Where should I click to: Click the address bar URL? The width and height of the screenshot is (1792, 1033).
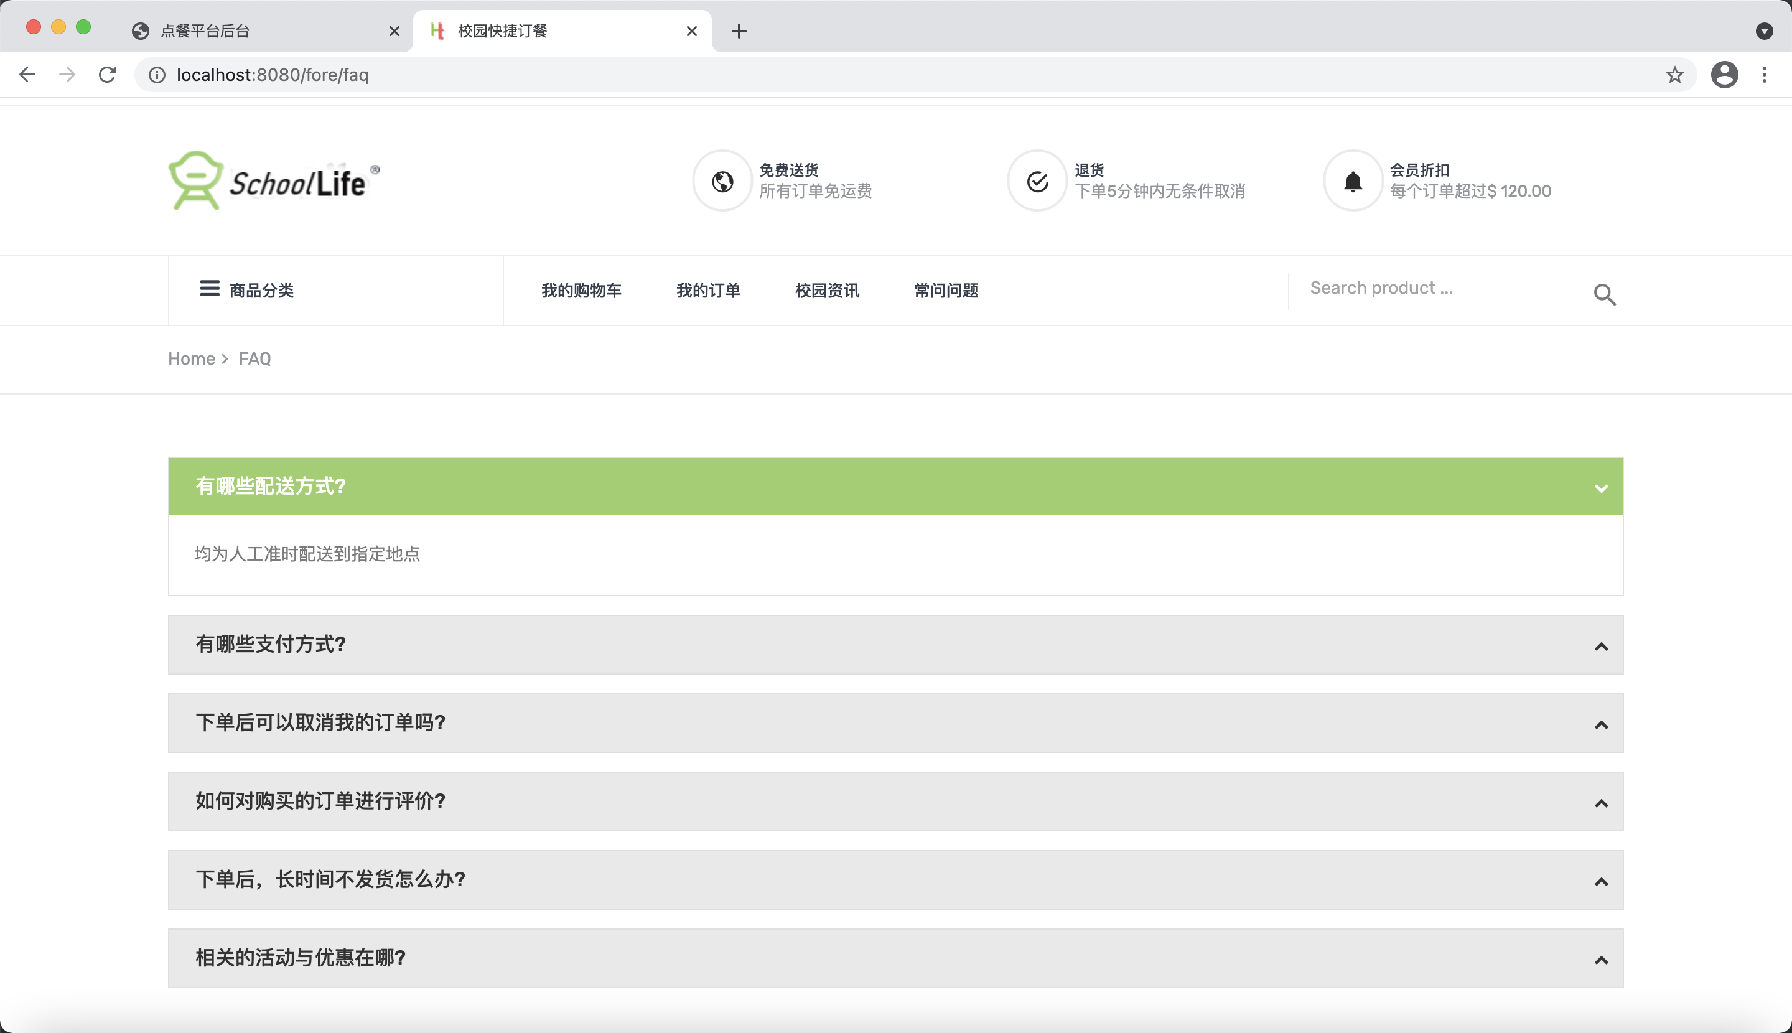pos(273,75)
